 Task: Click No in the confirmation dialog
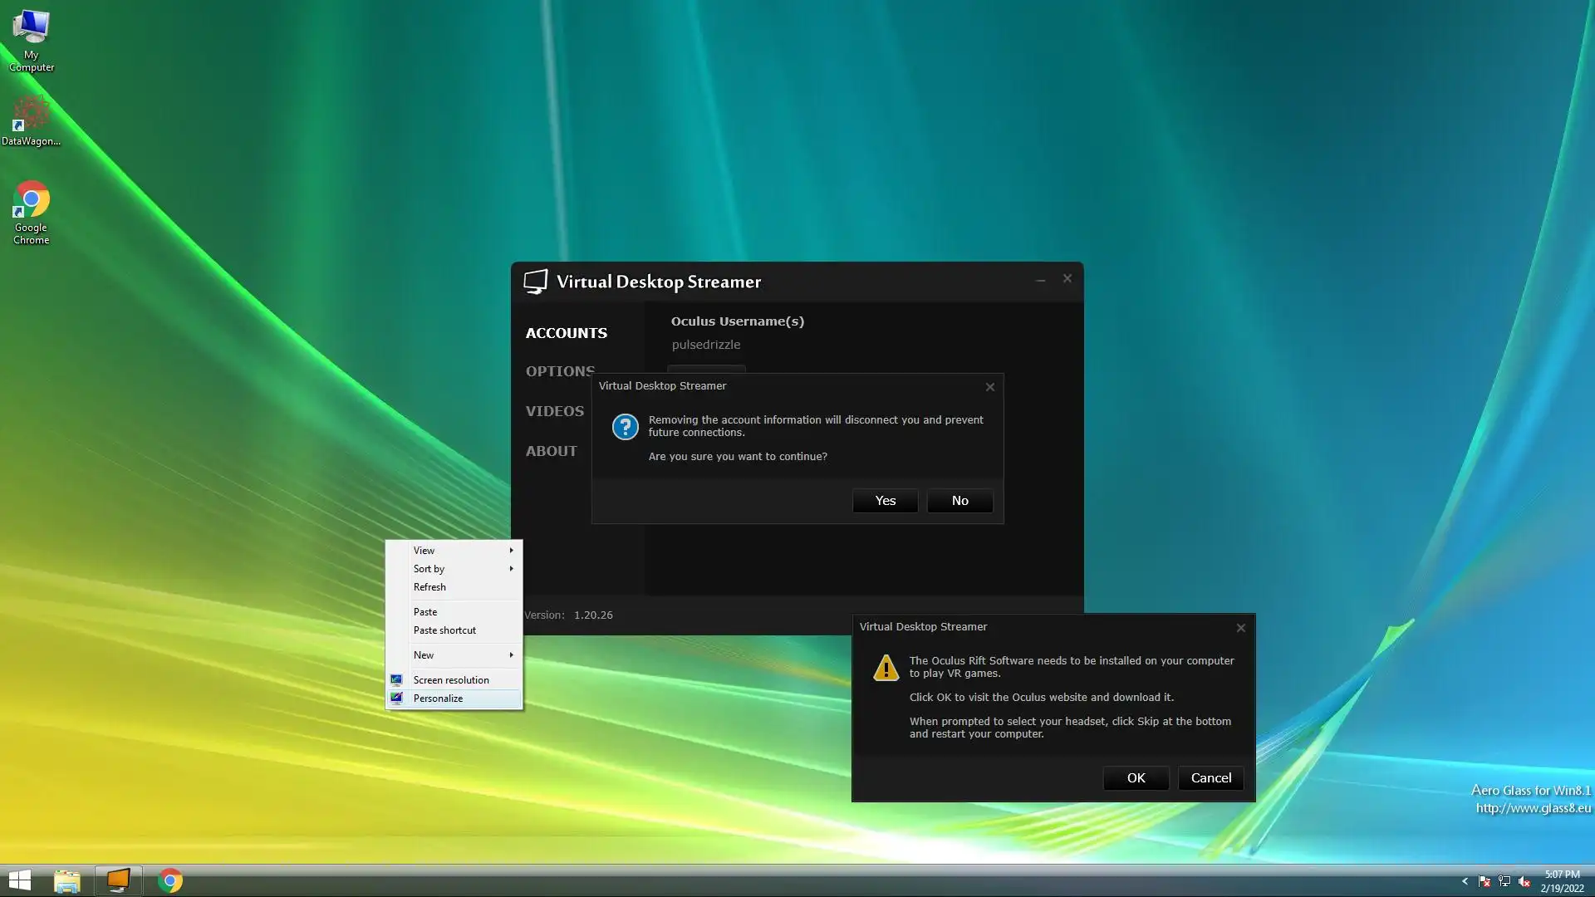(959, 501)
